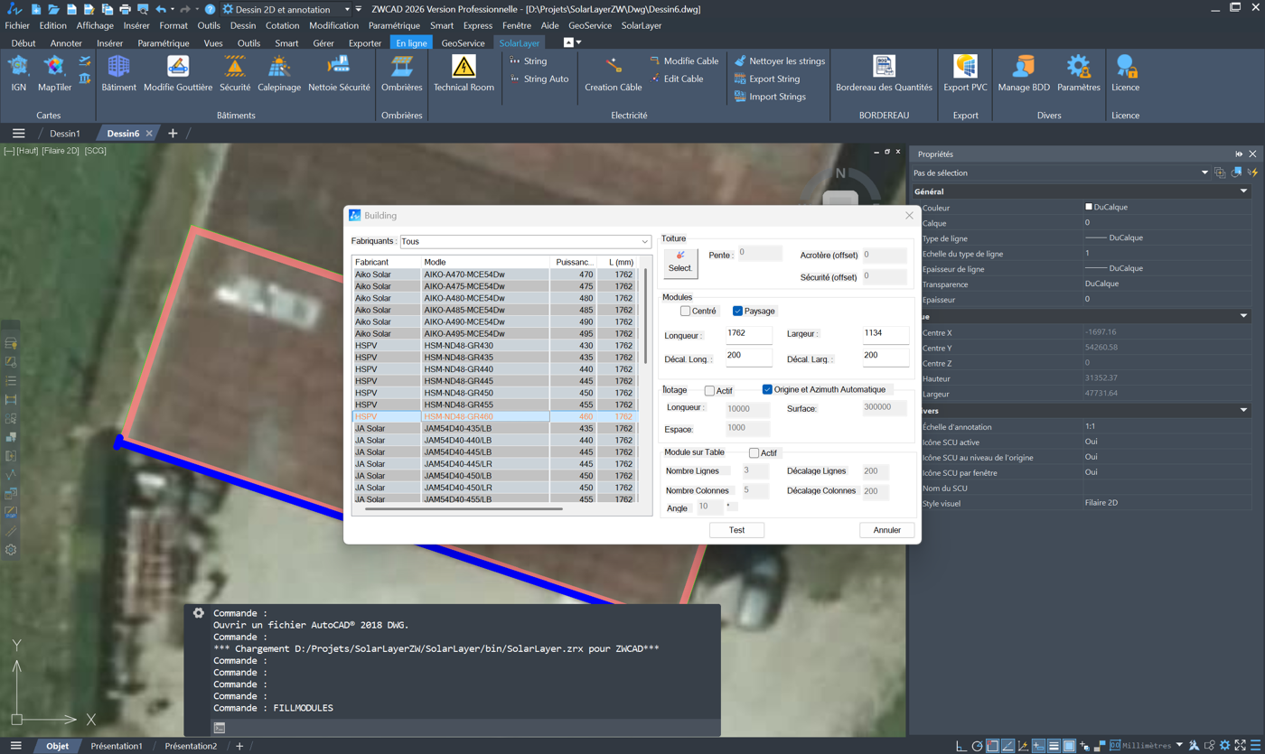Activate the Sécurité ribbon tool
The width and height of the screenshot is (1265, 754).
(x=235, y=72)
